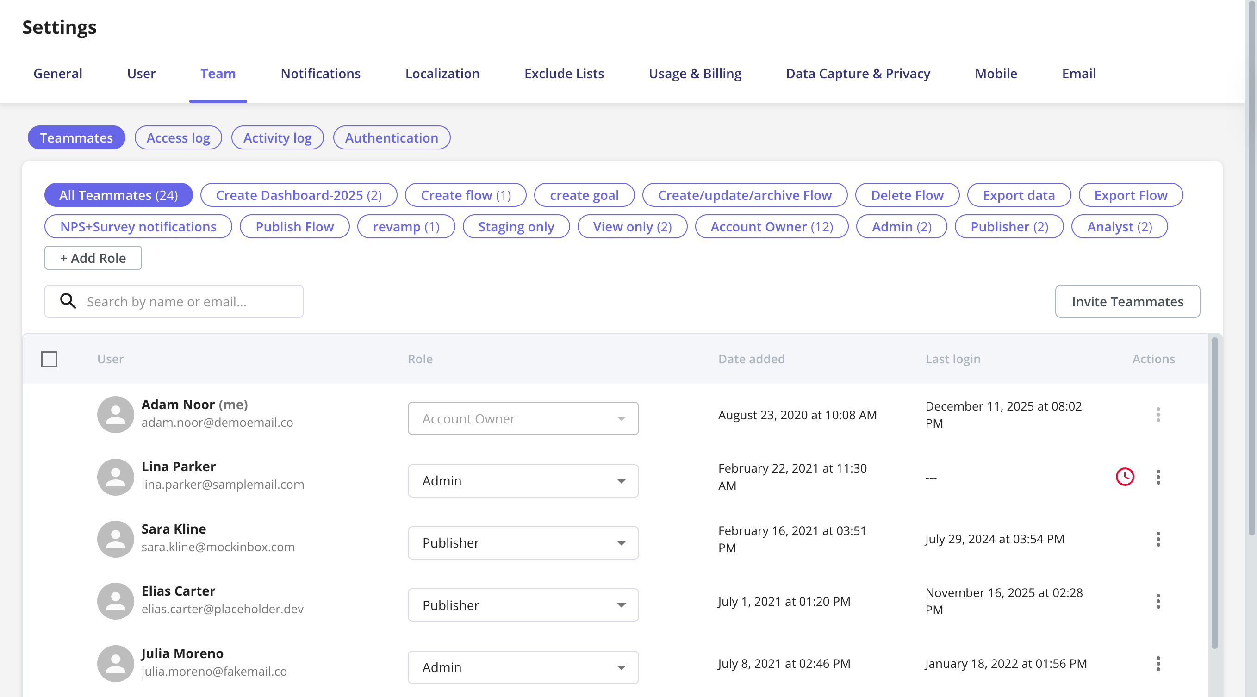Check the select-all users checkbox
1257x697 pixels.
pos(49,359)
